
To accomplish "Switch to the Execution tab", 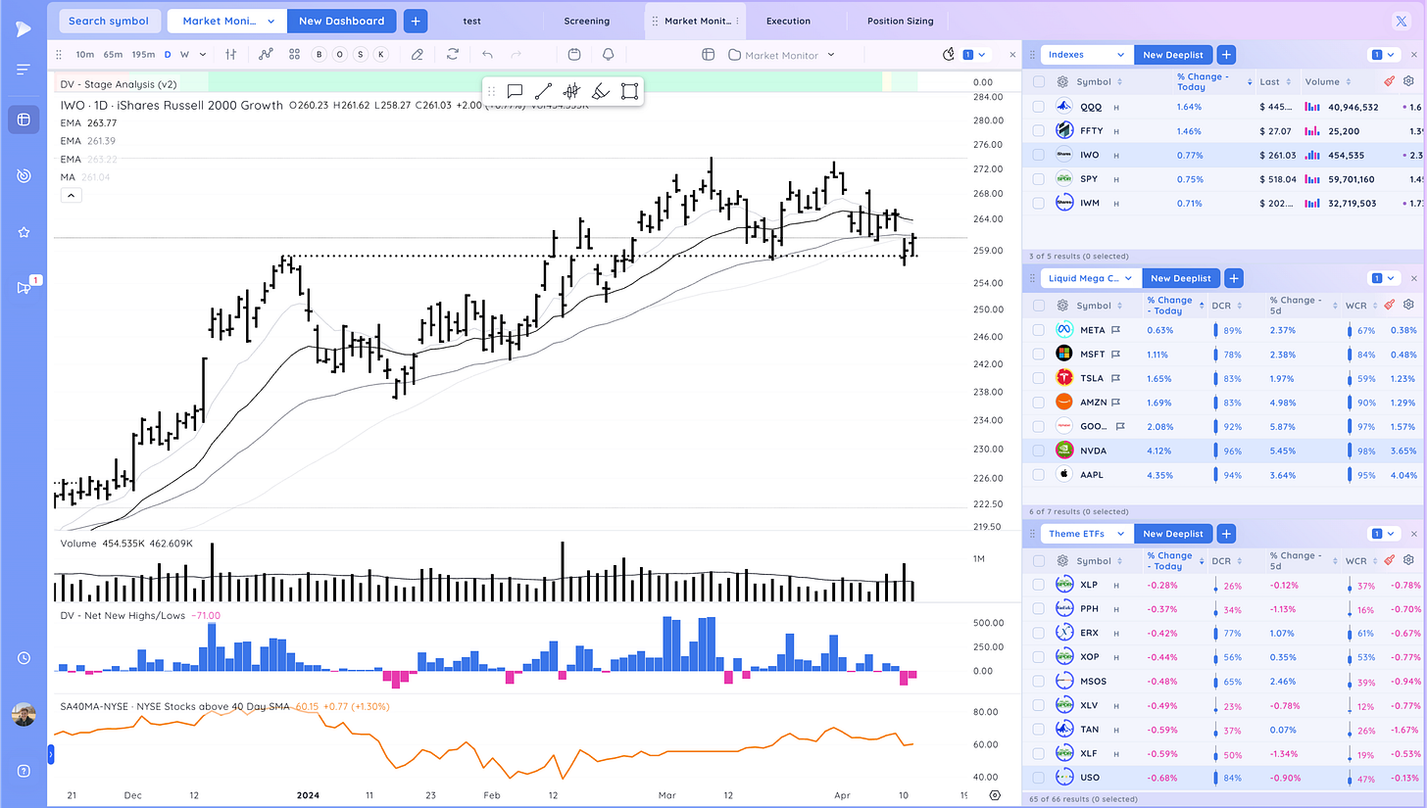I will [x=788, y=21].
